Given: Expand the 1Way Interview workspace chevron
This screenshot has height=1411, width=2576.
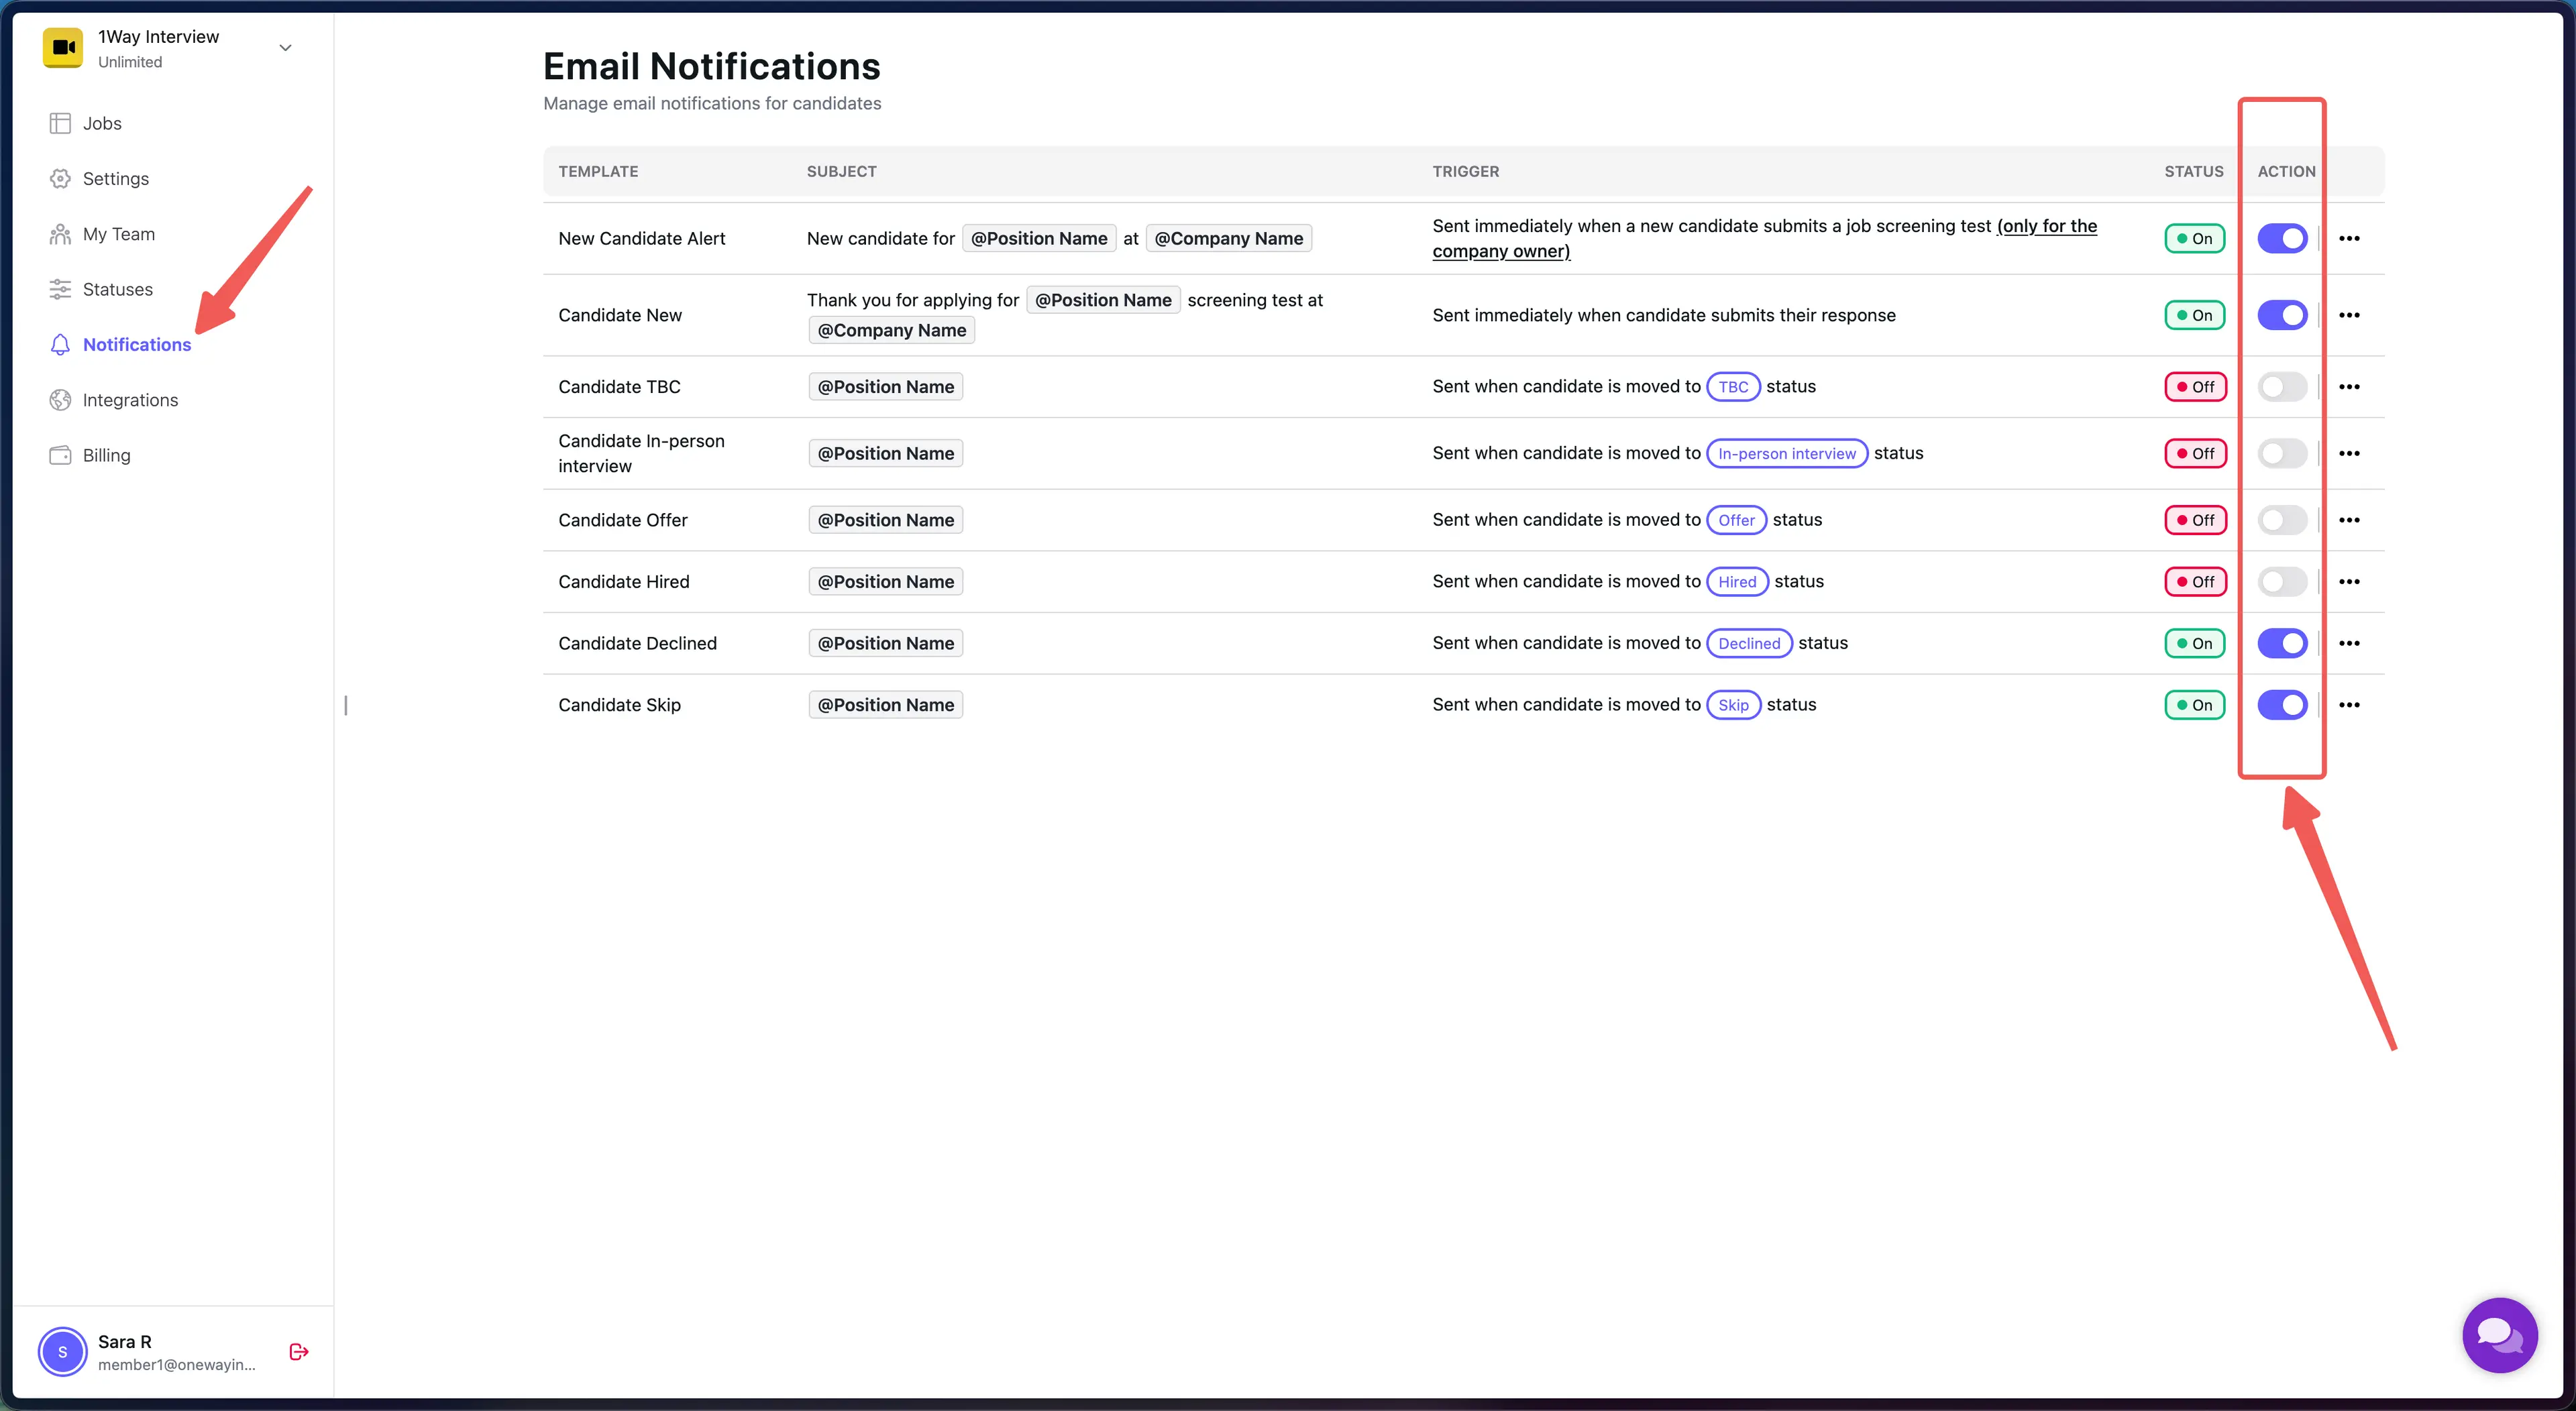Looking at the screenshot, I should point(285,47).
